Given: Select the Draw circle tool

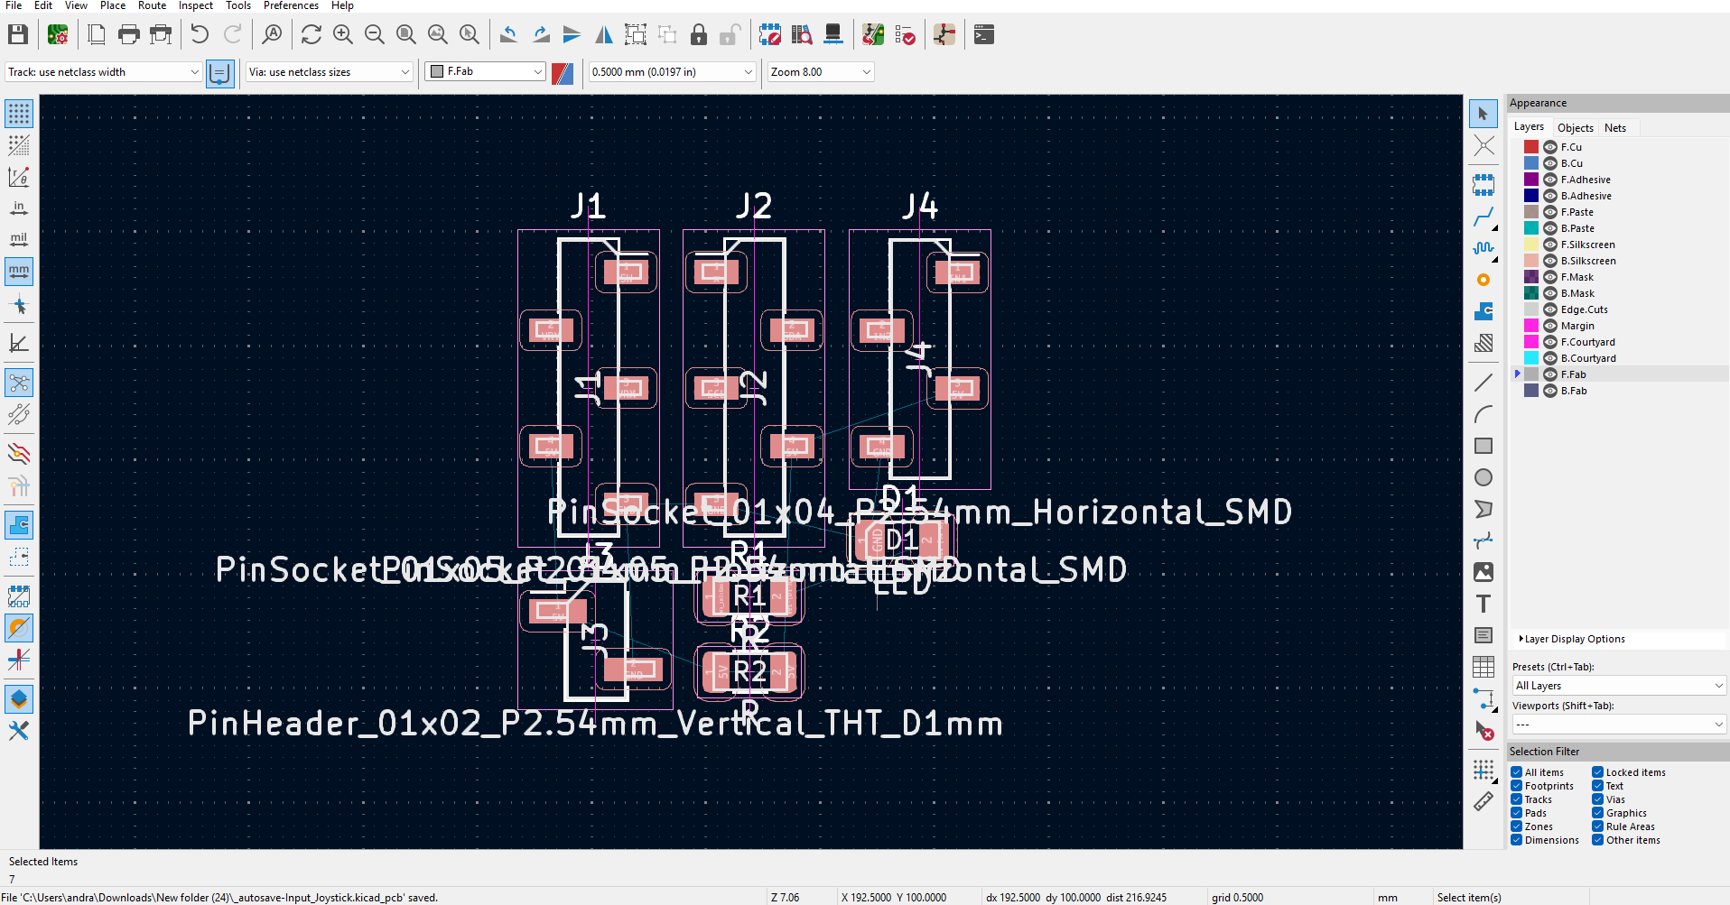Looking at the screenshot, I should 1484,477.
